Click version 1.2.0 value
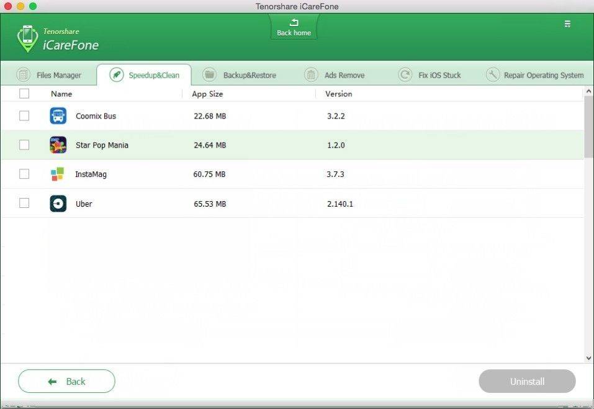The width and height of the screenshot is (594, 409). click(x=336, y=145)
